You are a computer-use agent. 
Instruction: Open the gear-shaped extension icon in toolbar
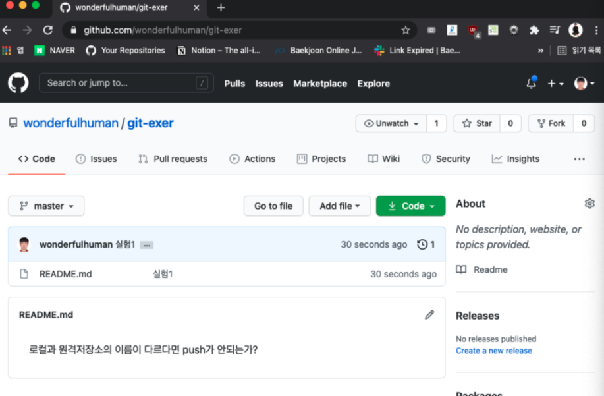coord(514,30)
